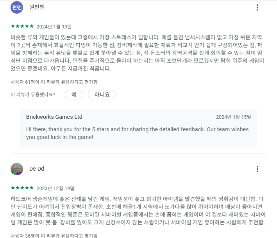Click 원펀맨's review text beginning 비슷한 류의 게임들이

pos(137,53)
